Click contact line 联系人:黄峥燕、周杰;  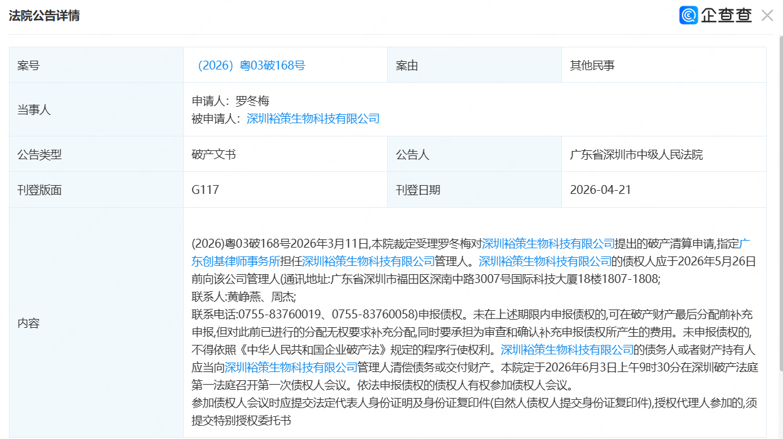click(x=244, y=296)
